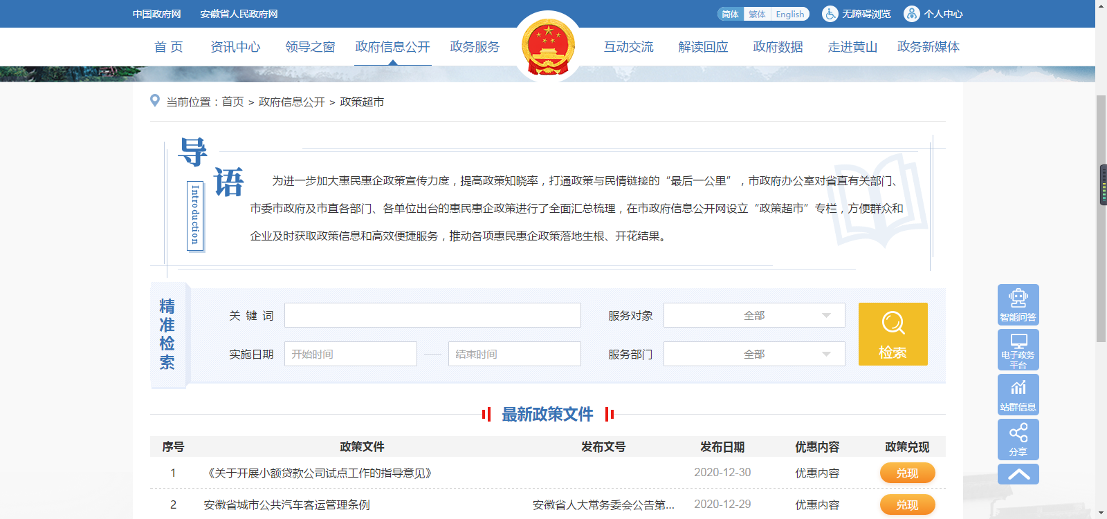The image size is (1107, 519).
Task: Go to the 政府信息公开 tab
Action: [x=392, y=47]
